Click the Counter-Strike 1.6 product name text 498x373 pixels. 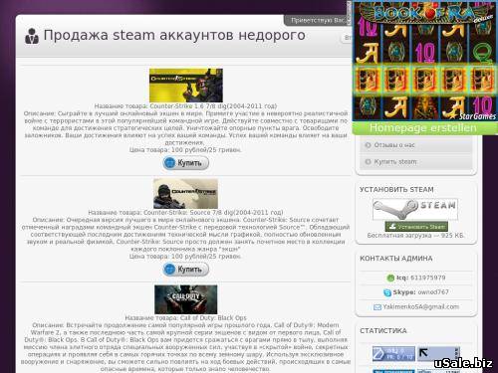(213, 106)
